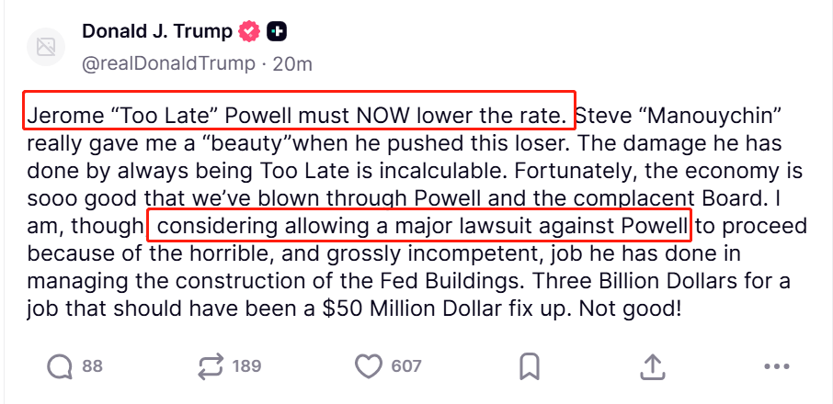Click the share upload icon
The height and width of the screenshot is (404, 833).
(x=652, y=366)
